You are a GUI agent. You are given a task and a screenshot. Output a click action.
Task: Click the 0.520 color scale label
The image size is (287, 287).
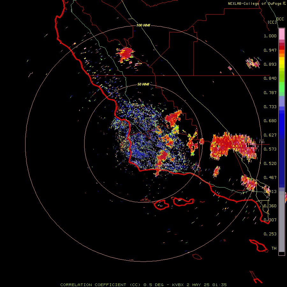[x=270, y=164]
